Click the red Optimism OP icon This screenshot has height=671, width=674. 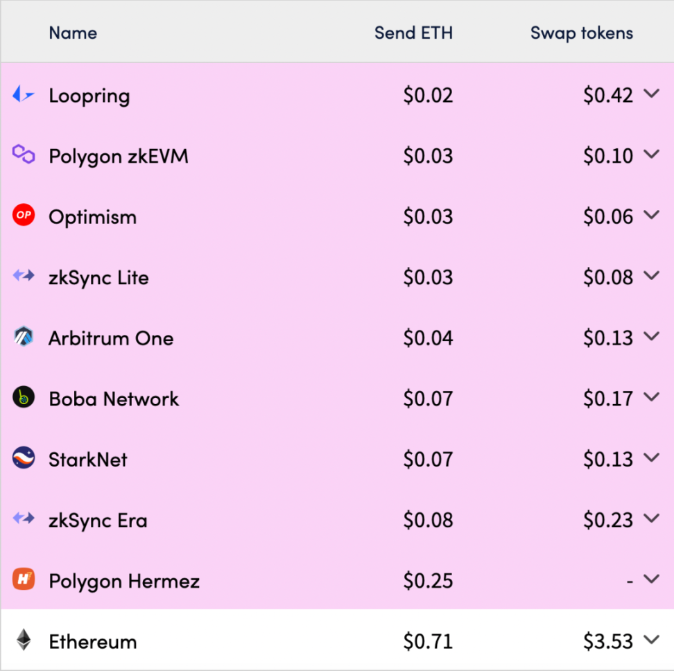point(23,215)
